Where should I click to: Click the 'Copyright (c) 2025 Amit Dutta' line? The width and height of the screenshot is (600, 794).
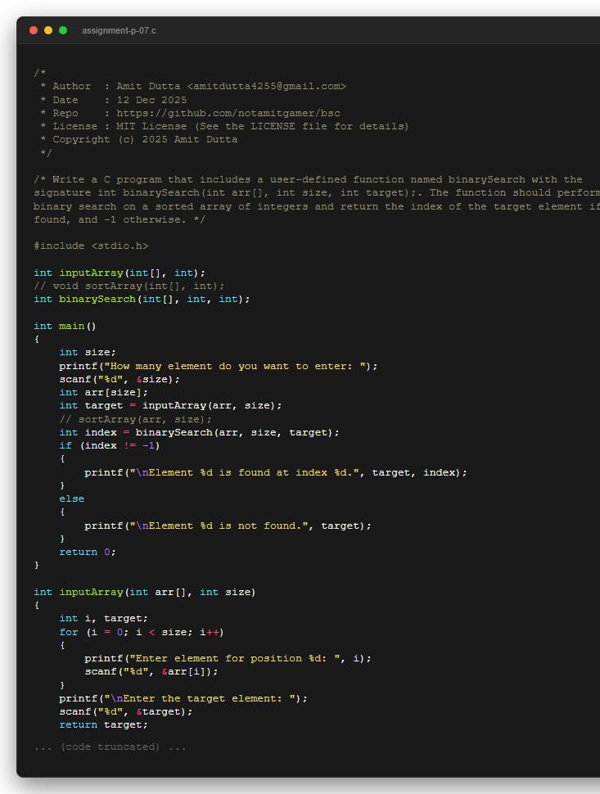tap(138, 139)
